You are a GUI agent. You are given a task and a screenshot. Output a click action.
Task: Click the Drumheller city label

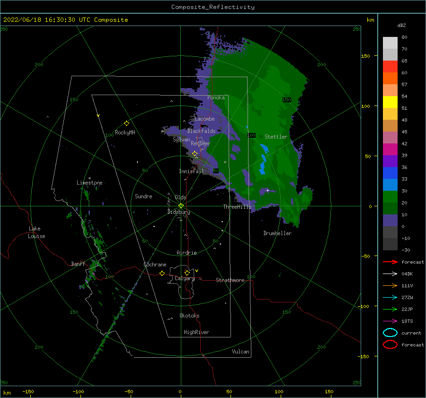pyautogui.click(x=277, y=233)
